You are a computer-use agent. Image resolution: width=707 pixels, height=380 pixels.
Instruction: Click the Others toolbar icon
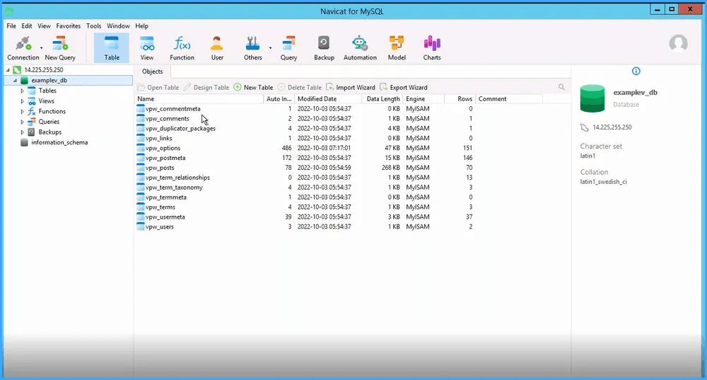[x=252, y=48]
